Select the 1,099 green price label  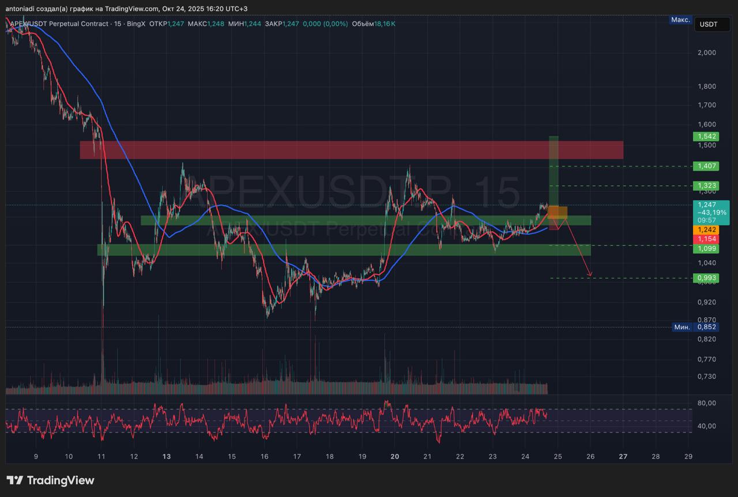click(706, 248)
